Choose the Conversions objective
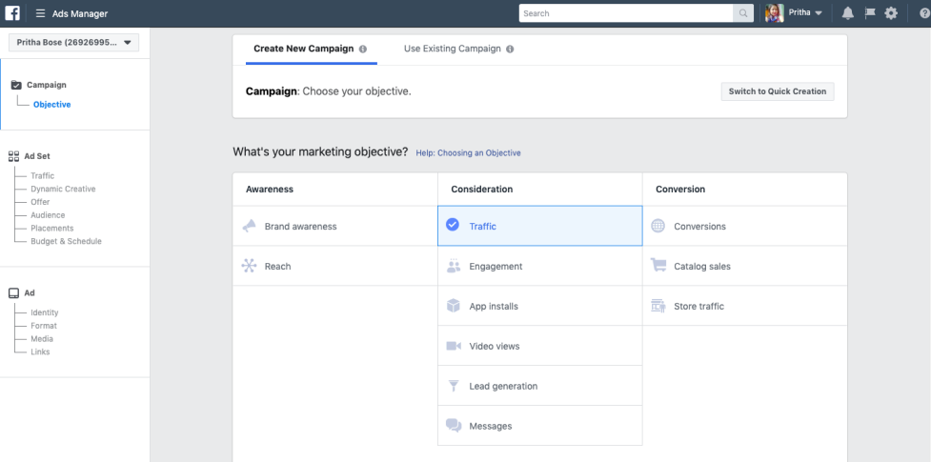 click(x=743, y=227)
